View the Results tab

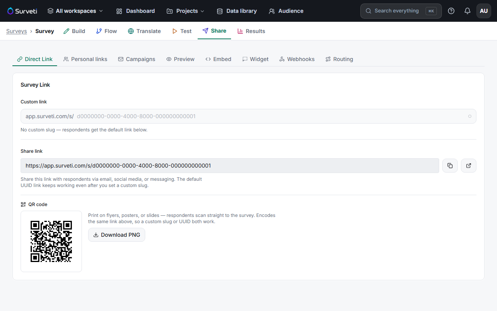click(x=251, y=31)
